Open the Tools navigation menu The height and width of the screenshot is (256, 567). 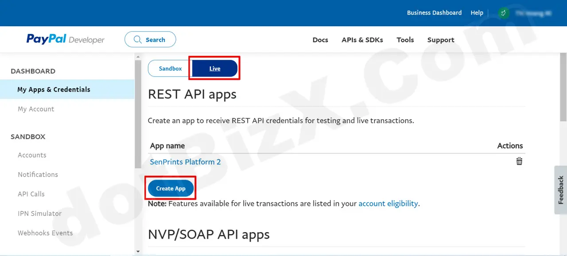pyautogui.click(x=405, y=40)
